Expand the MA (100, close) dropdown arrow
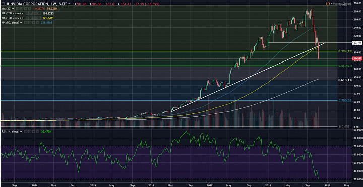Screen dimensions: 363x187 [22, 18]
